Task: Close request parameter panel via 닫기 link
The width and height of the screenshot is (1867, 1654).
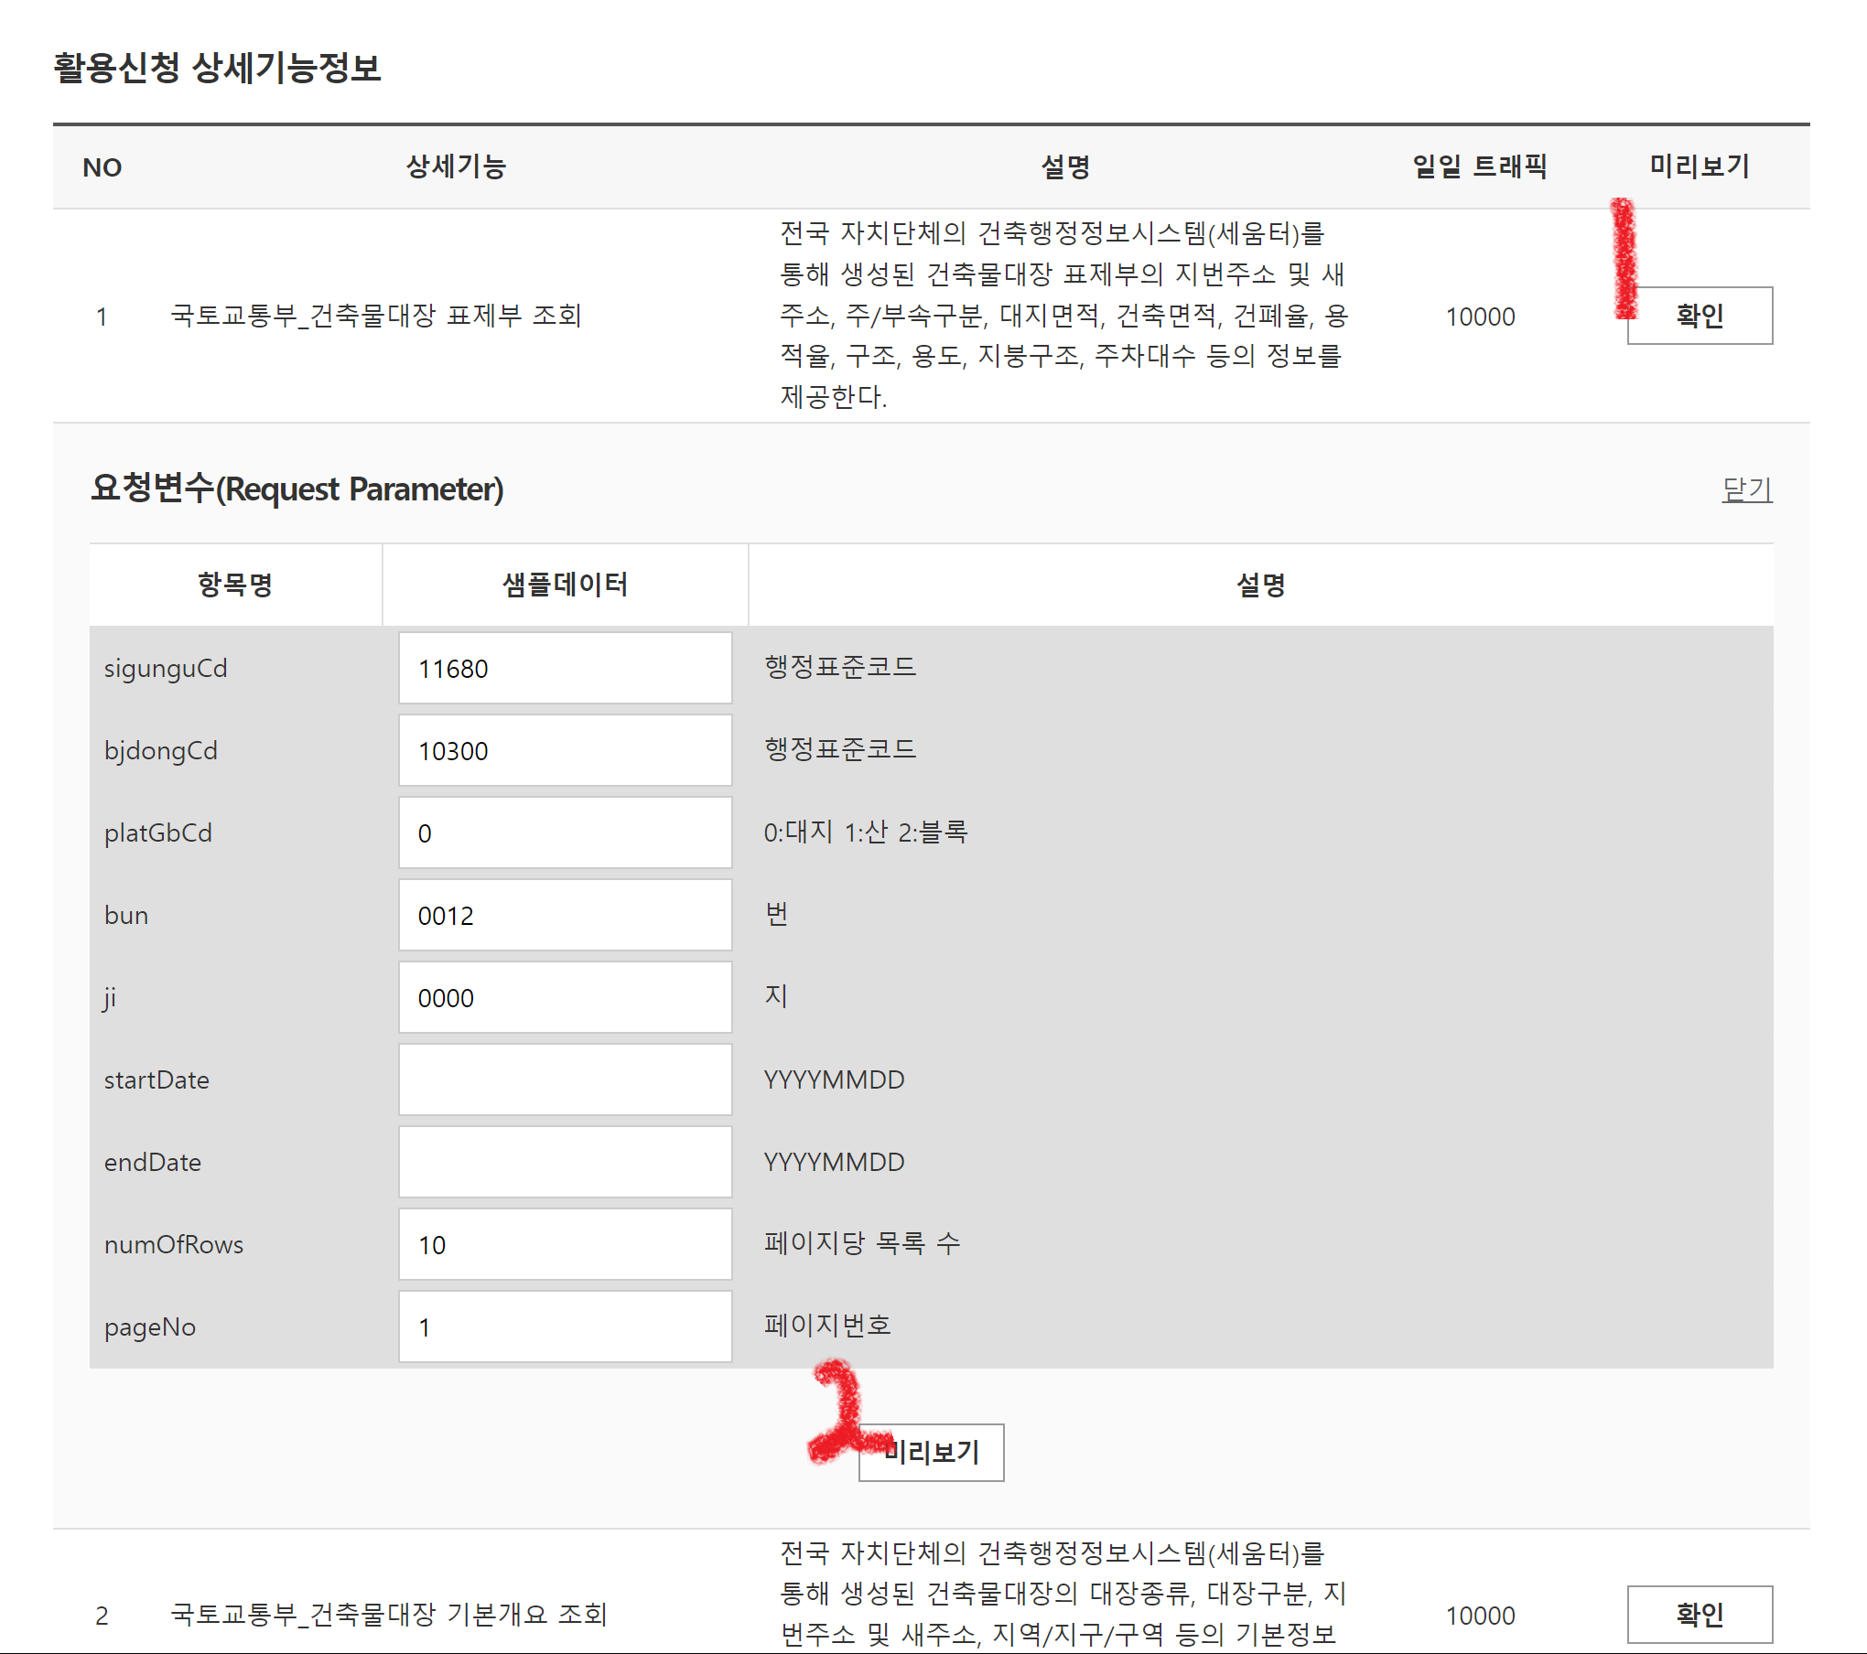Action: (x=1746, y=489)
